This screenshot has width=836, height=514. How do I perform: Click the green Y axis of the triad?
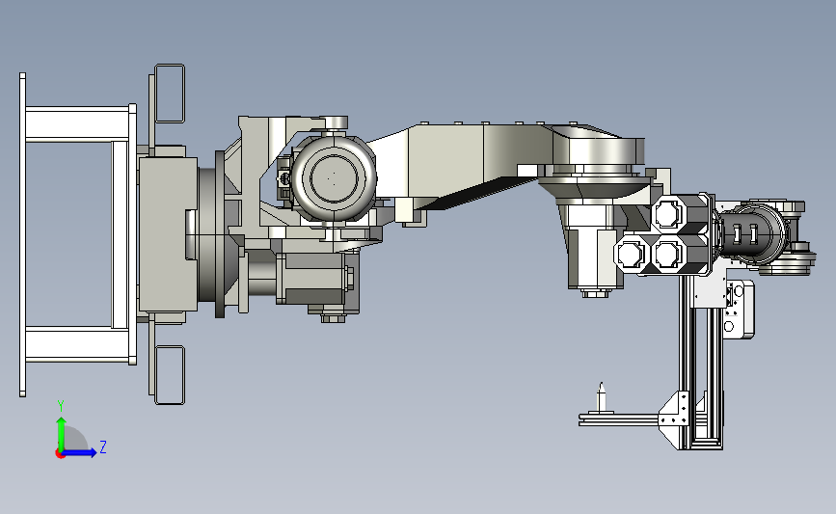click(x=62, y=434)
